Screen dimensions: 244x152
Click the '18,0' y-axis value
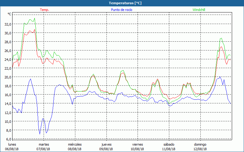pyautogui.click(x=8, y=86)
